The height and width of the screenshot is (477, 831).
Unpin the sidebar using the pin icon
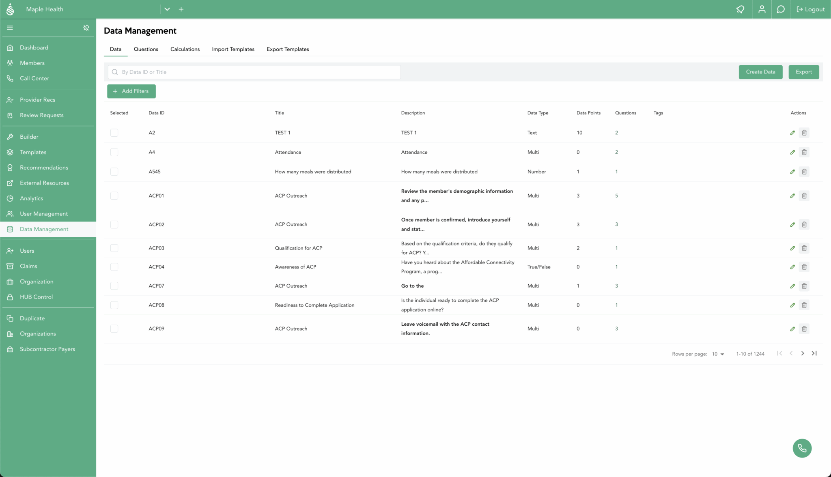(x=86, y=28)
